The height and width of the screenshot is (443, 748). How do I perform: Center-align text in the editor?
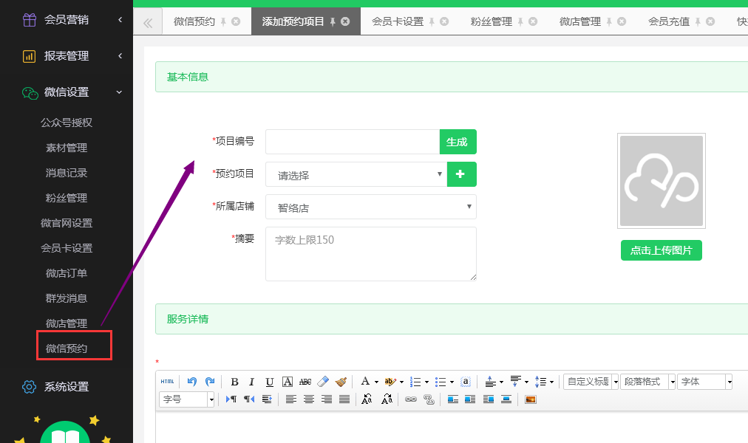309,399
